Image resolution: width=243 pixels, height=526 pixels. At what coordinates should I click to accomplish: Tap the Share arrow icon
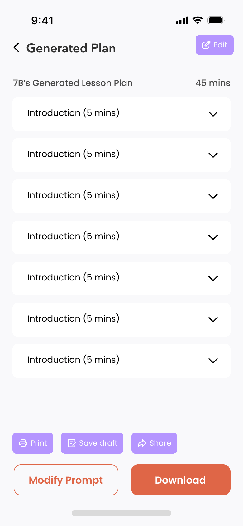(x=142, y=443)
